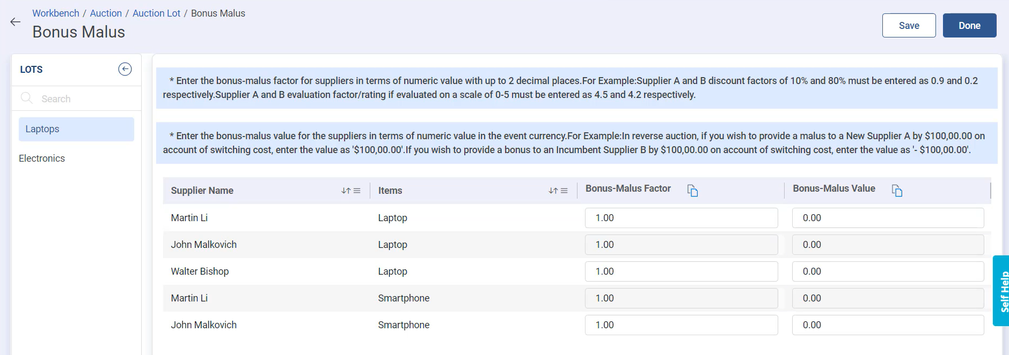1009x355 pixels.
Task: Sort the Items column
Action: pyautogui.click(x=553, y=191)
